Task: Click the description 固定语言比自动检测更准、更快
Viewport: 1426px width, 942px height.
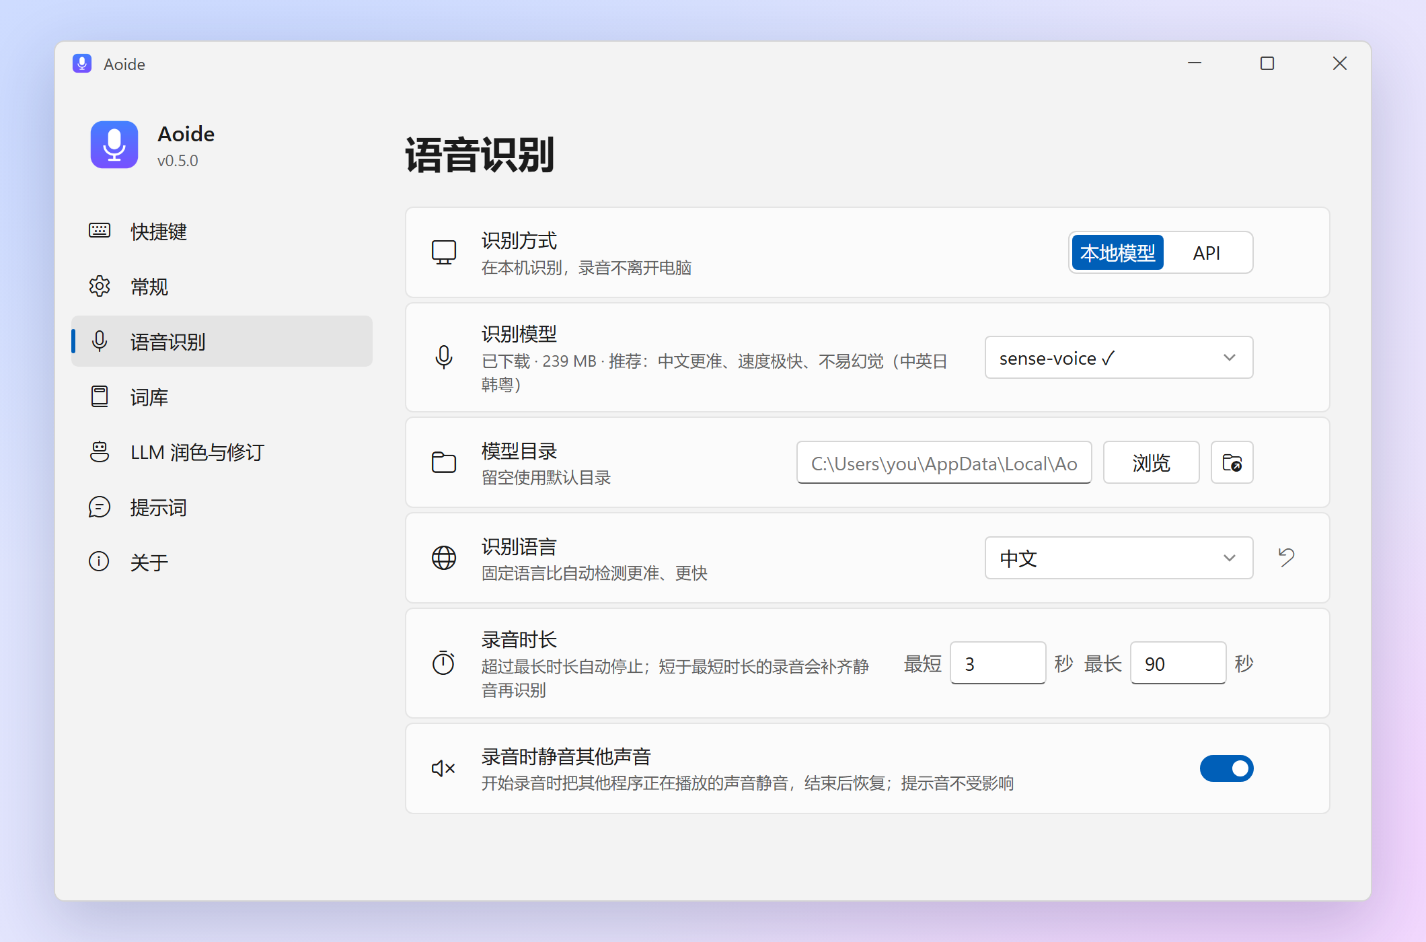Action: [595, 573]
